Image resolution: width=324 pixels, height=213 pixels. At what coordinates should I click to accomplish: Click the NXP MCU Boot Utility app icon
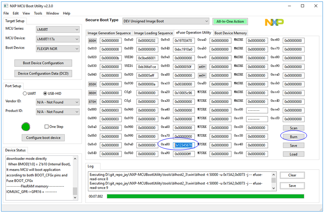tap(6, 6)
